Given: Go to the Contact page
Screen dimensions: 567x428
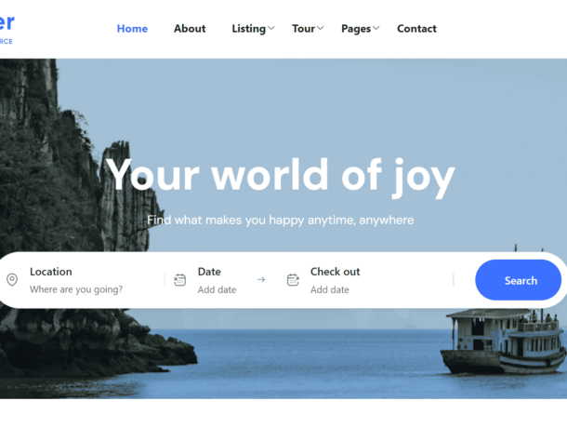Looking at the screenshot, I should coord(416,29).
